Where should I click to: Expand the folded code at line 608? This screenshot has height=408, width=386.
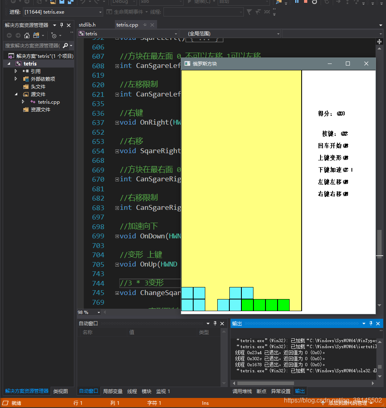tap(117, 66)
